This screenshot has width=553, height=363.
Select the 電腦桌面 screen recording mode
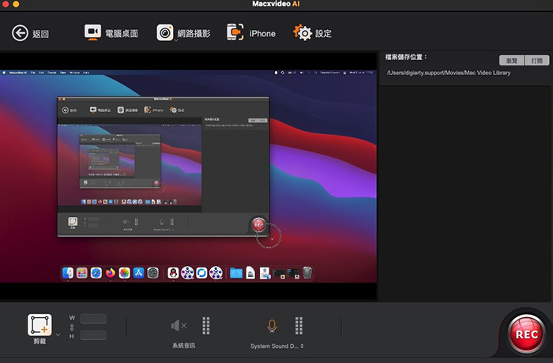click(111, 33)
